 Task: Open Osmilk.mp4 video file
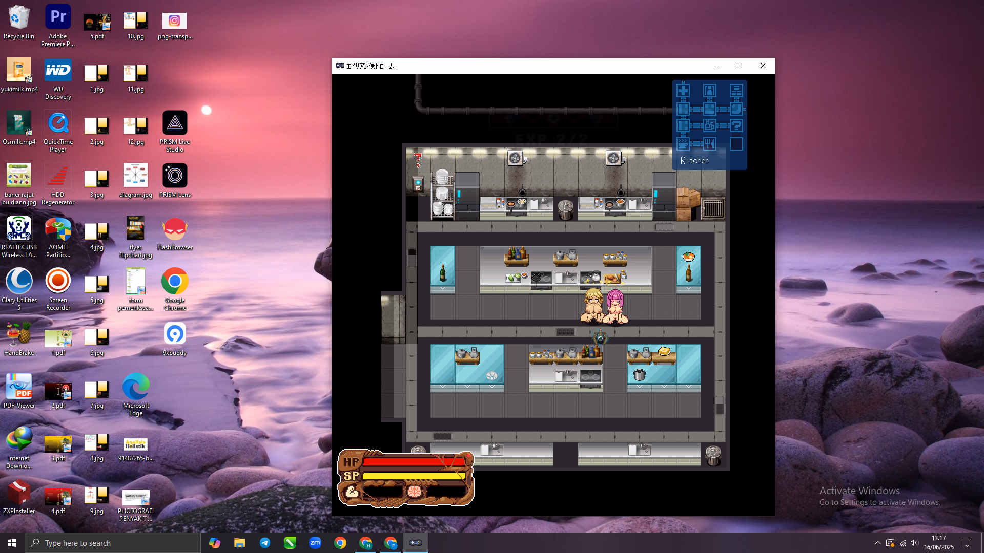tap(19, 128)
